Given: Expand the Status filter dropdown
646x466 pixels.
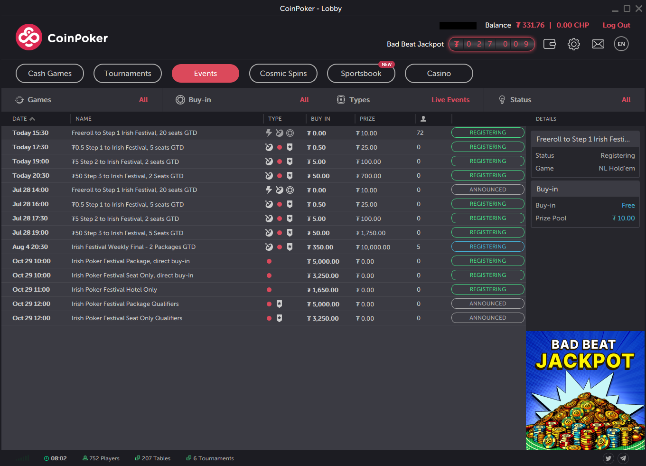Looking at the screenshot, I should (564, 100).
